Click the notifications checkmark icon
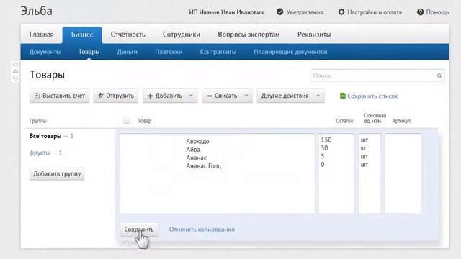Screen dimensions: 461x259 pyautogui.click(x=280, y=12)
